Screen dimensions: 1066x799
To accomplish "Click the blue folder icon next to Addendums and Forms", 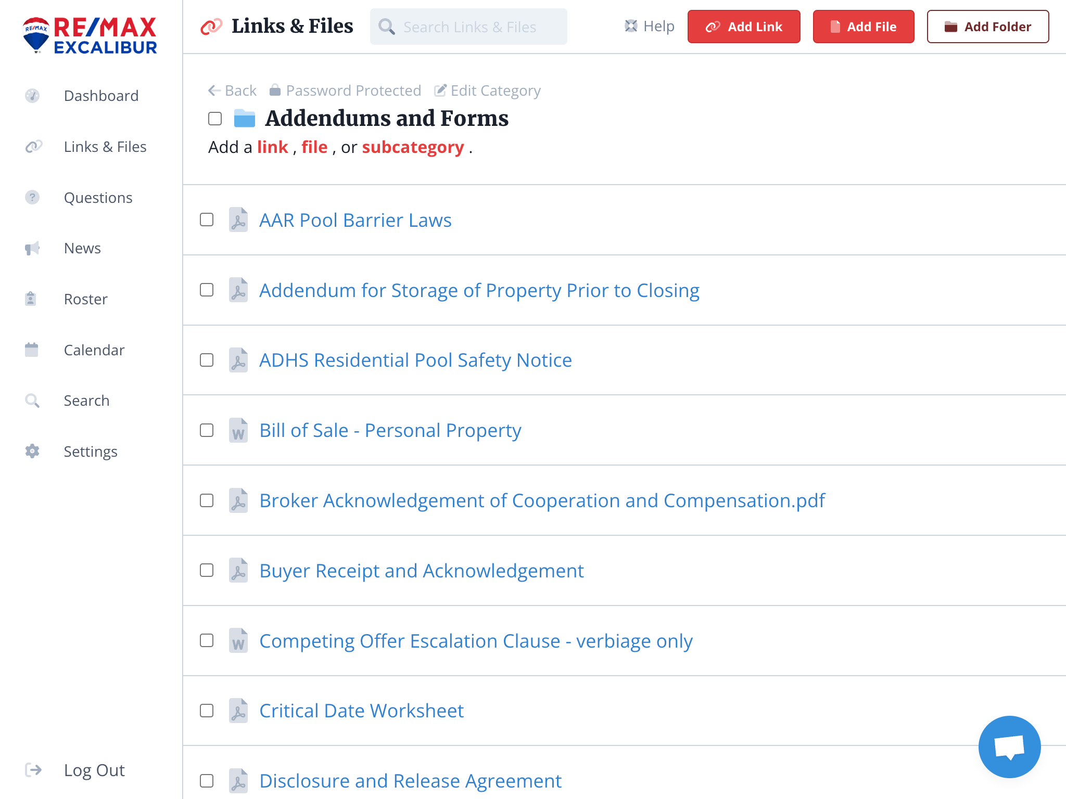I will point(245,119).
